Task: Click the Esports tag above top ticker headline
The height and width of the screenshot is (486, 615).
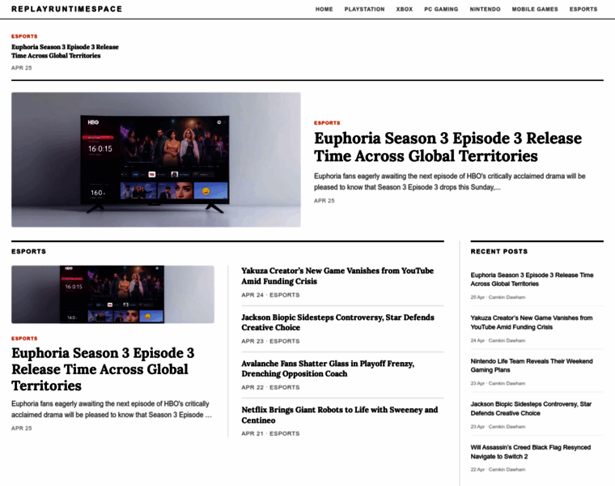Action: 24,36
